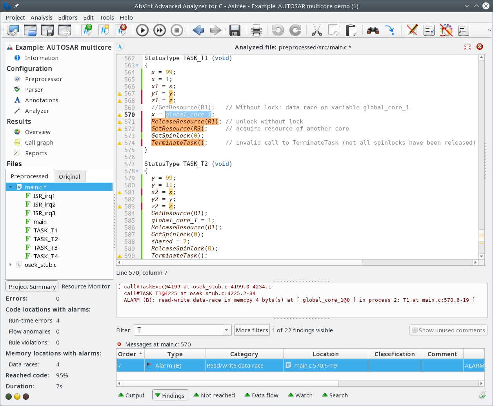Click the Open project toolbar icon
The width and height of the screenshot is (493, 406).
(x=30, y=30)
